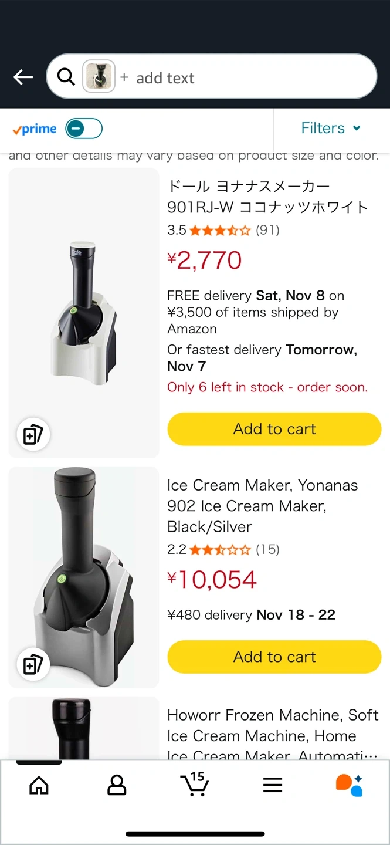Viewport: 390px width, 845px height.
Task: Open the Rufus AI assistant icon
Action: (349, 785)
